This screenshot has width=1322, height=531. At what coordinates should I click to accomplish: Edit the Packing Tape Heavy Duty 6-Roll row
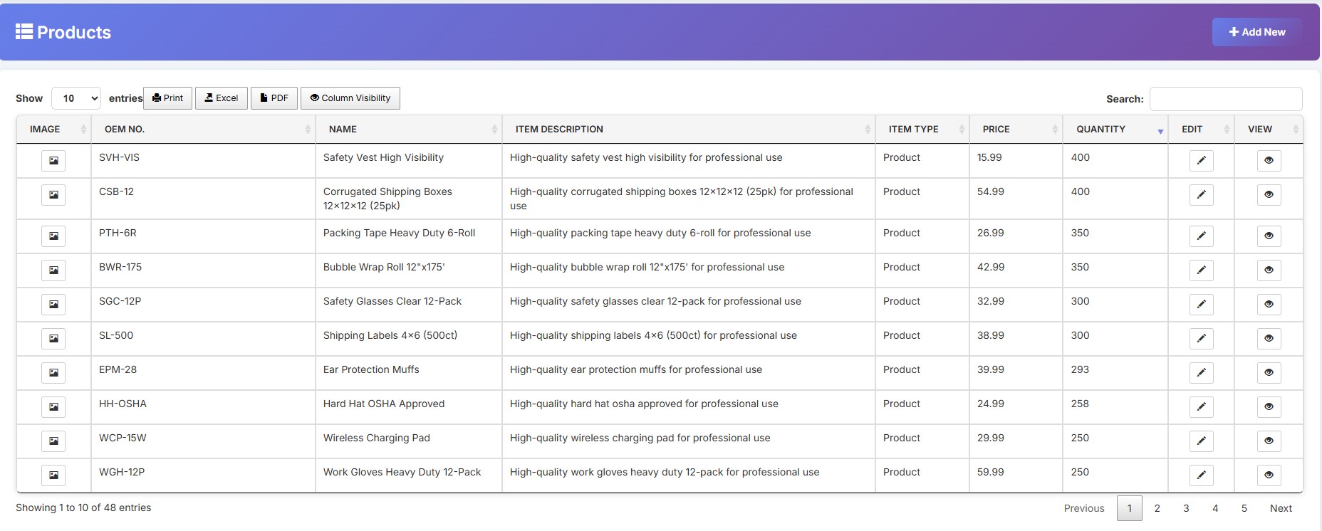(1201, 236)
